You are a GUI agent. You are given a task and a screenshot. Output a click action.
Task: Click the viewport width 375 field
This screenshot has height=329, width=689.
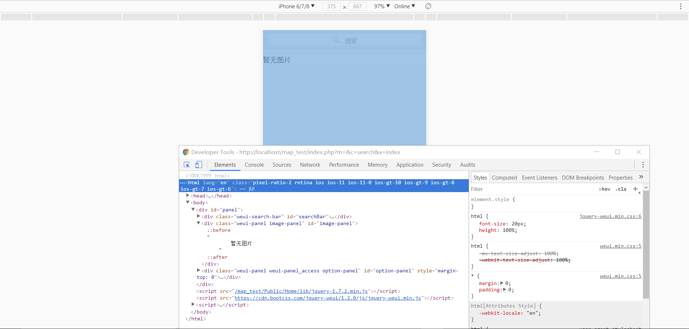point(331,6)
